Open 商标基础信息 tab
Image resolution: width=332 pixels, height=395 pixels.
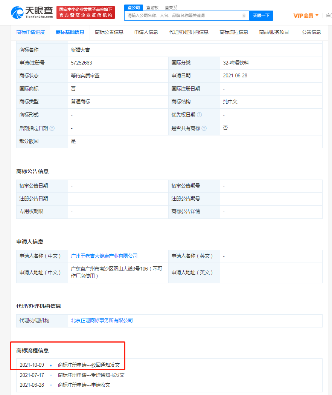point(70,32)
